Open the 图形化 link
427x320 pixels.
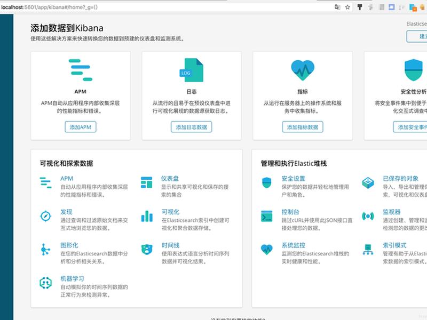(x=69, y=245)
